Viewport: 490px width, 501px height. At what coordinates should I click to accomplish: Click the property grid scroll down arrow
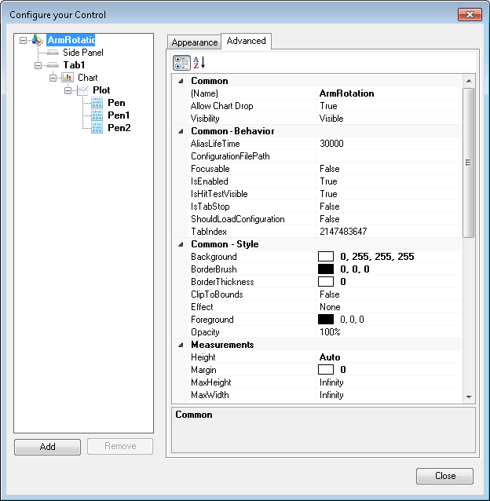pyautogui.click(x=469, y=397)
